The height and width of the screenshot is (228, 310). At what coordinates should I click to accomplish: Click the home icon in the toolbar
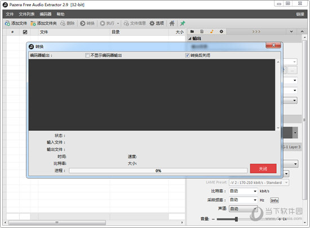coord(172,23)
